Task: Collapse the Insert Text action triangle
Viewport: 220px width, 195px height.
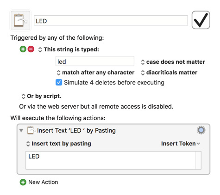Action: [x=21, y=131]
